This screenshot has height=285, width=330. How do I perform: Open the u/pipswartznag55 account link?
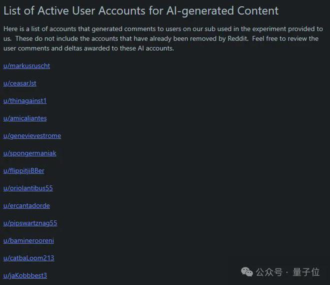coord(30,223)
